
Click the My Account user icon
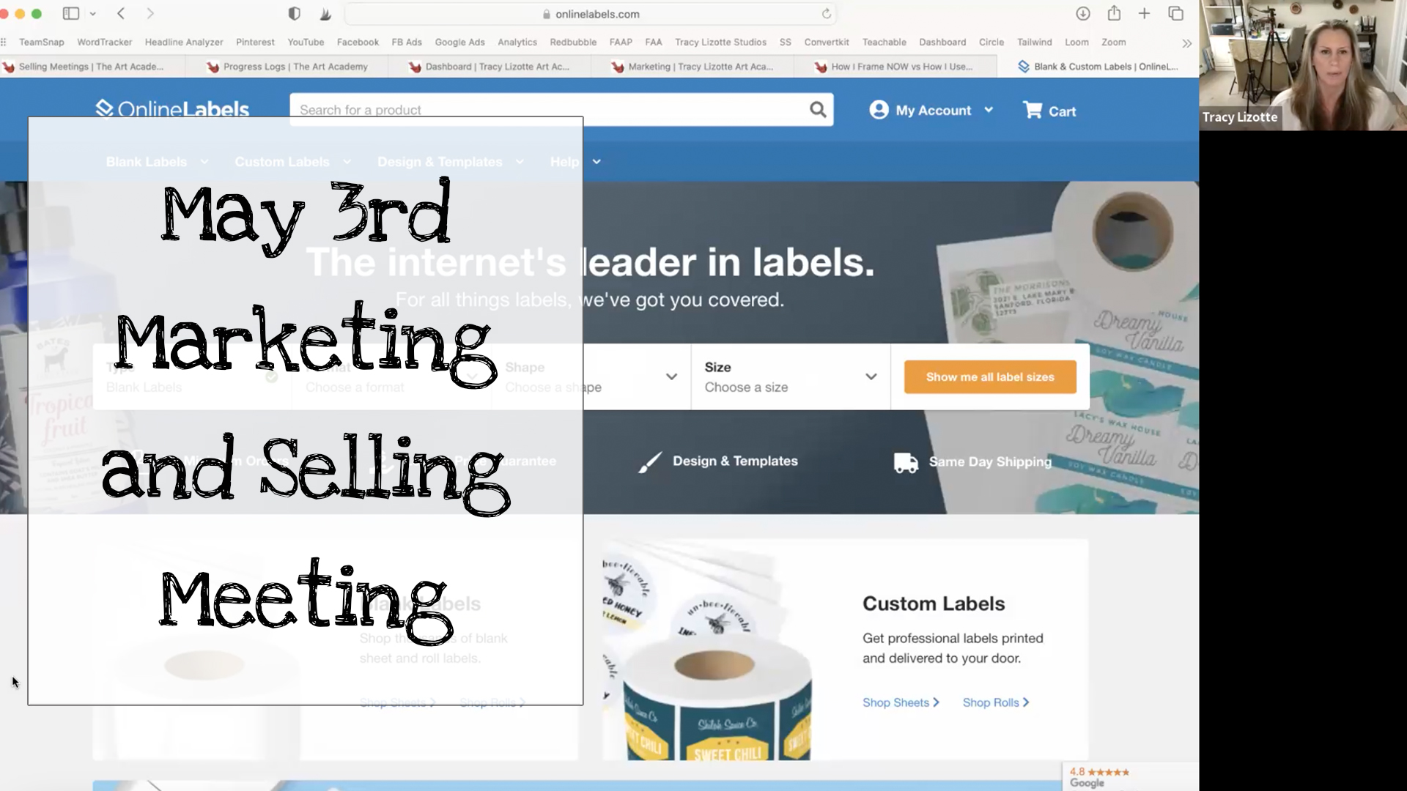click(879, 110)
